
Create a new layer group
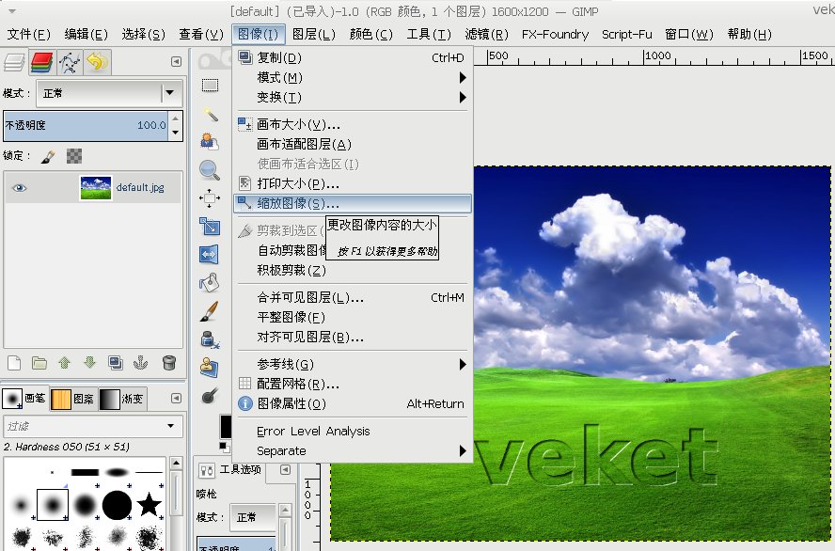point(39,363)
